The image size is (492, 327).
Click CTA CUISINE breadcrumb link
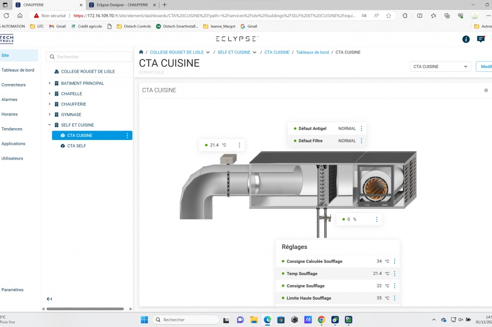[277, 53]
